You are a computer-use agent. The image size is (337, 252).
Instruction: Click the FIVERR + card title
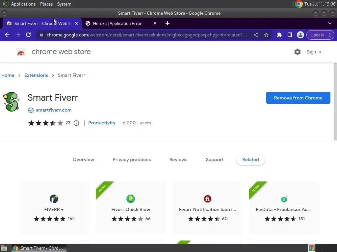54,209
